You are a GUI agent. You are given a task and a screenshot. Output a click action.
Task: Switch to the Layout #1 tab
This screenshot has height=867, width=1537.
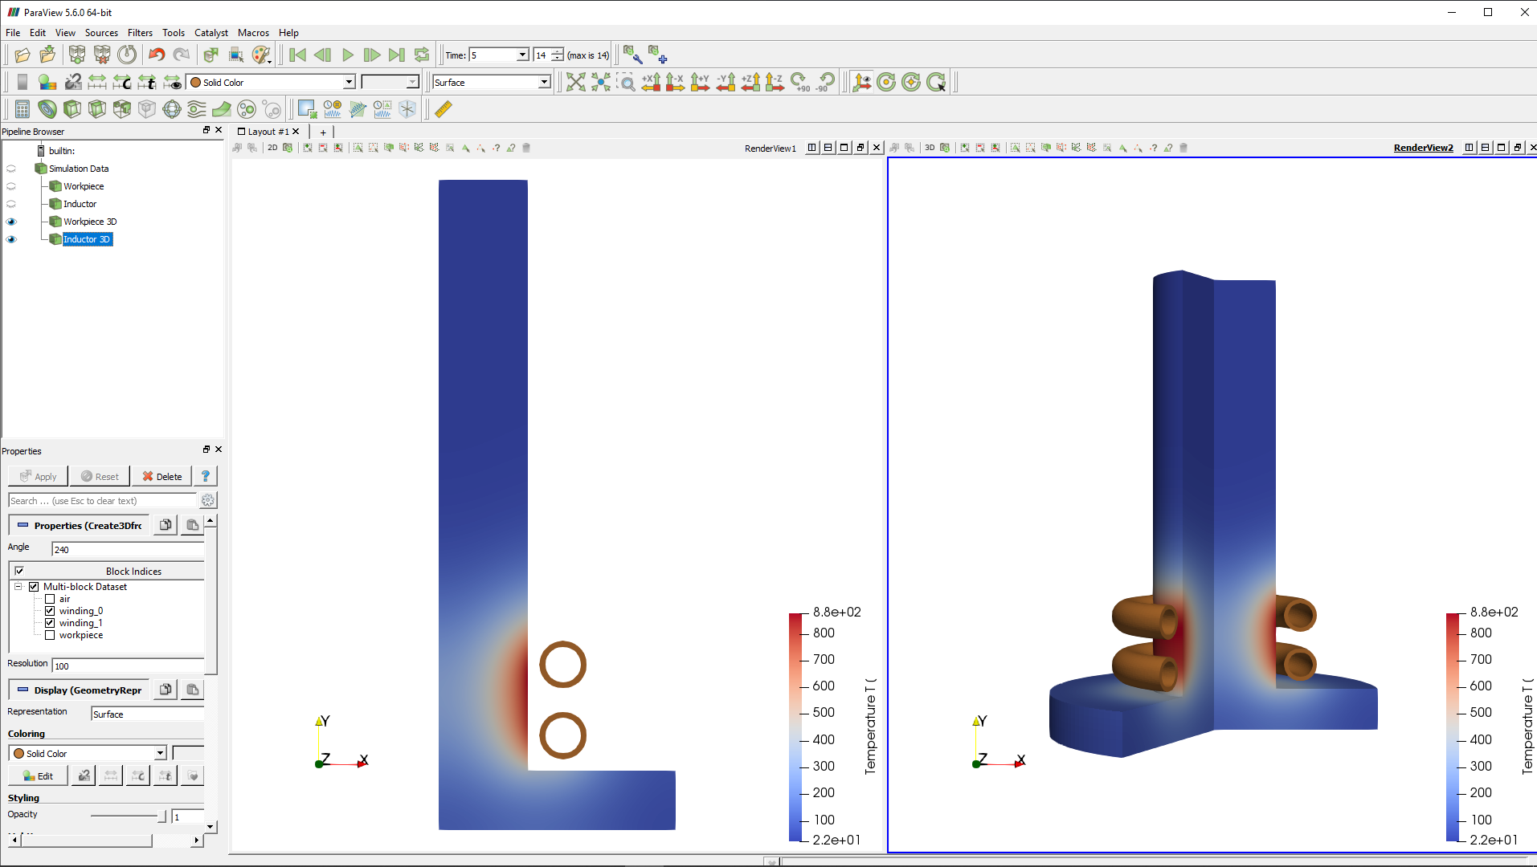268,132
